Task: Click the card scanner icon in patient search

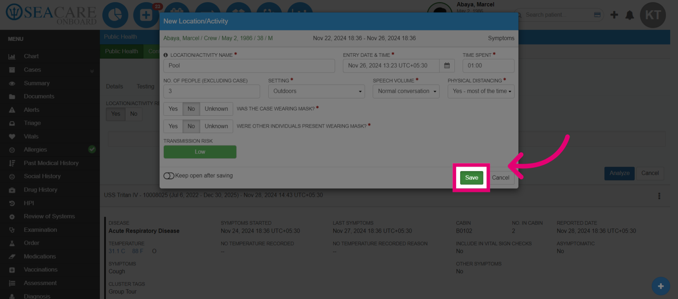Action: click(x=597, y=15)
